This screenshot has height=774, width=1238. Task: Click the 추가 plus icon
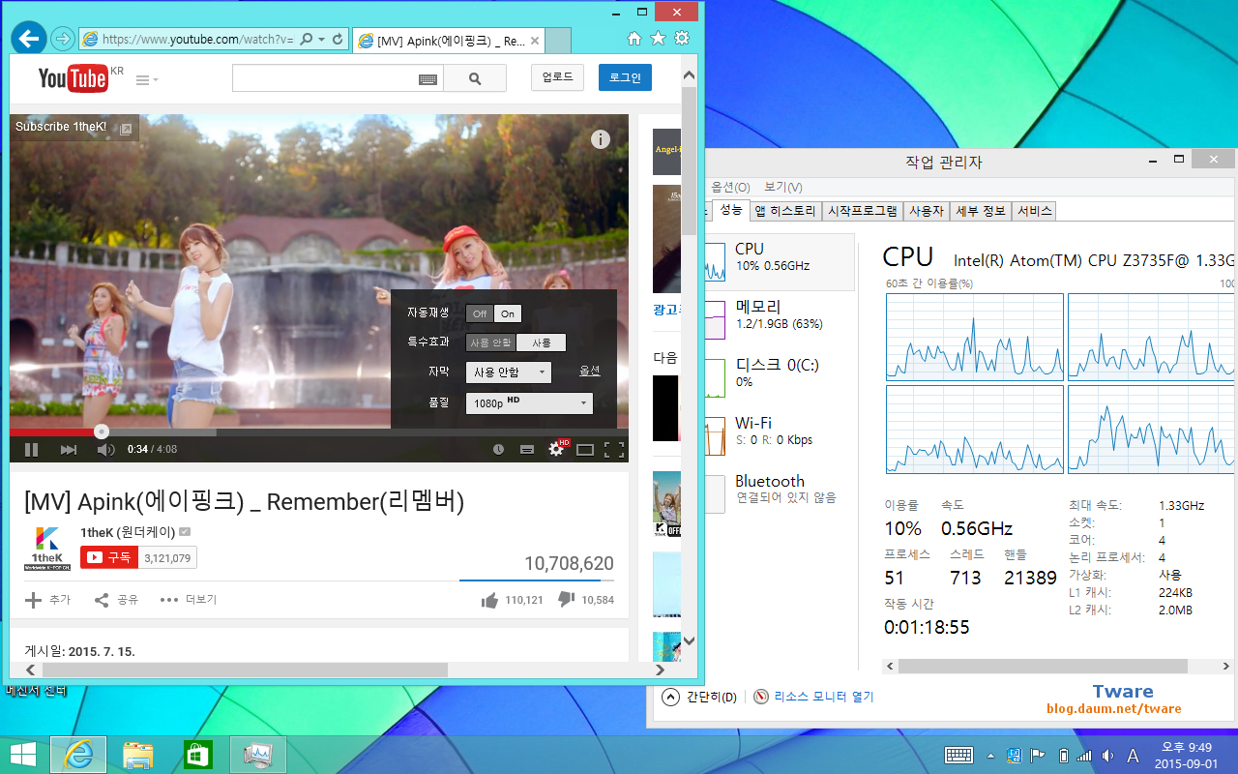[x=34, y=600]
